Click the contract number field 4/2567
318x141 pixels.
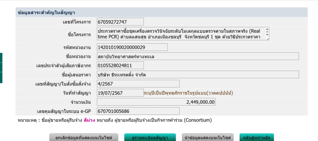click(138, 84)
